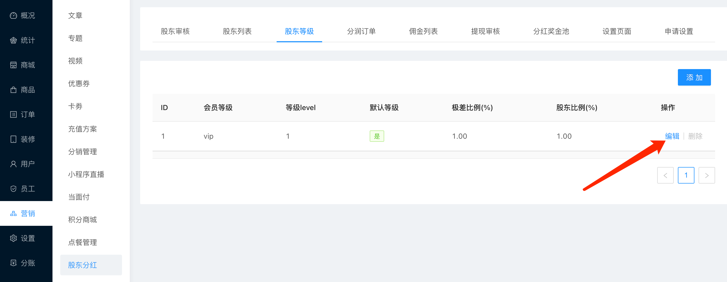Image resolution: width=727 pixels, height=282 pixels.
Task: Edit the vip level row
Action: (x=672, y=136)
